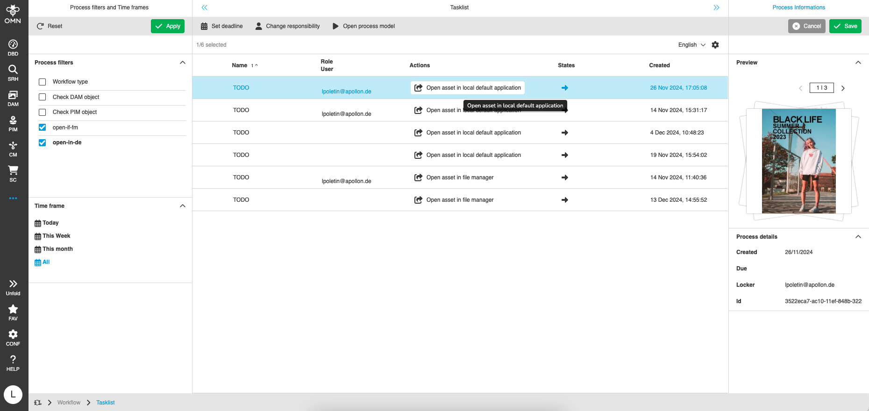
Task: Click the Black Life catalog preview thumbnail
Action: pos(798,161)
